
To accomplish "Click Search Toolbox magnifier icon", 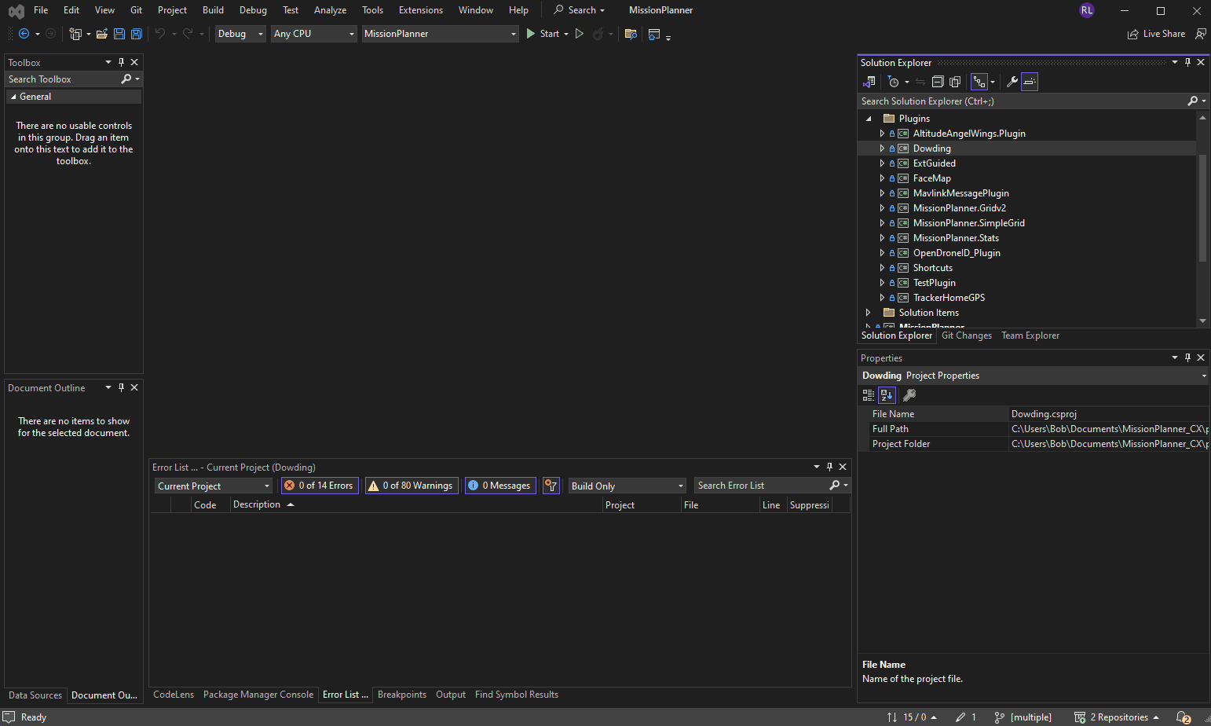I will pyautogui.click(x=126, y=79).
